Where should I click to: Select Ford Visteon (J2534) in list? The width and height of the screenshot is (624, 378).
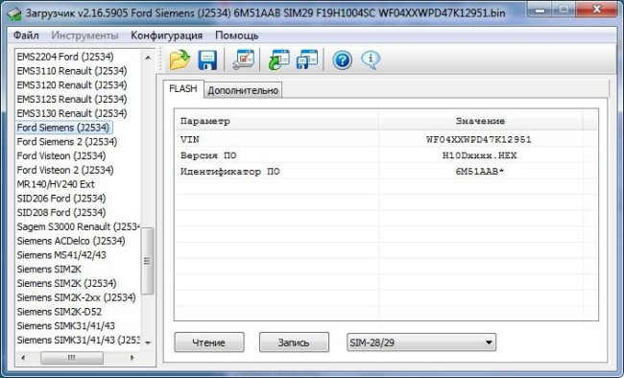pyautogui.click(x=61, y=155)
